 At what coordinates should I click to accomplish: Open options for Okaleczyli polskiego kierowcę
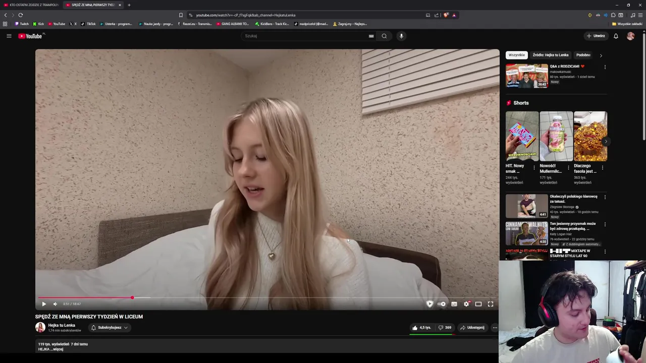click(x=605, y=197)
